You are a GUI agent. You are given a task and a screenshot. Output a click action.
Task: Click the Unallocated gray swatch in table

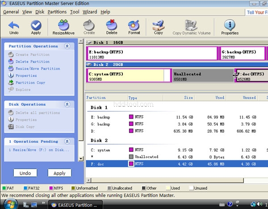131,157
